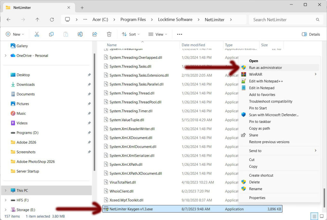Switch to large icons view in status bar
327x220 pixels.
[x=322, y=216]
